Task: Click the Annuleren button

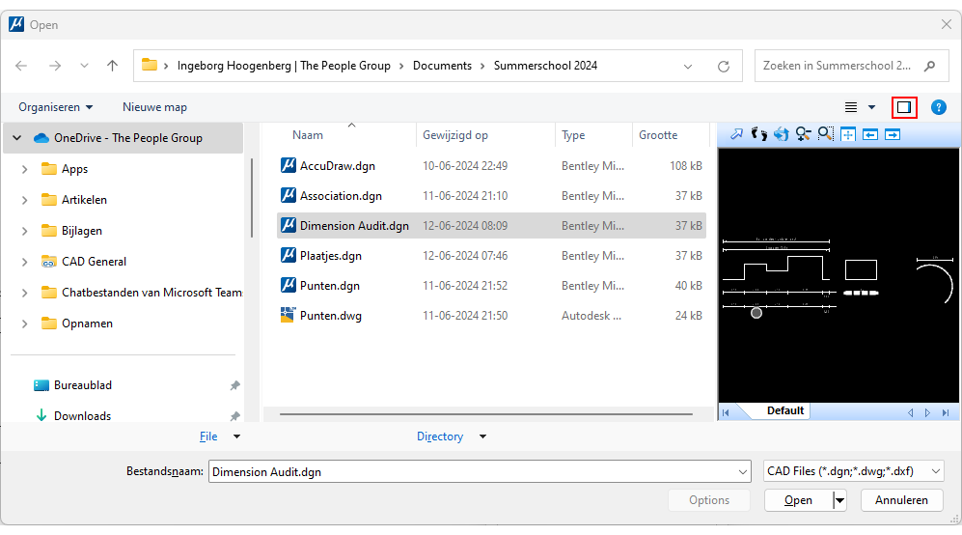Action: (x=901, y=500)
